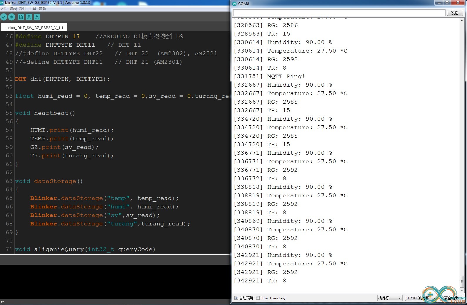Click the '[332667] RG: 2585' output line
This screenshot has width=467, height=305.
point(266,102)
